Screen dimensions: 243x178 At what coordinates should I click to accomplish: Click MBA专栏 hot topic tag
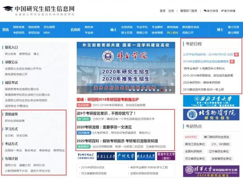[x=191, y=137]
